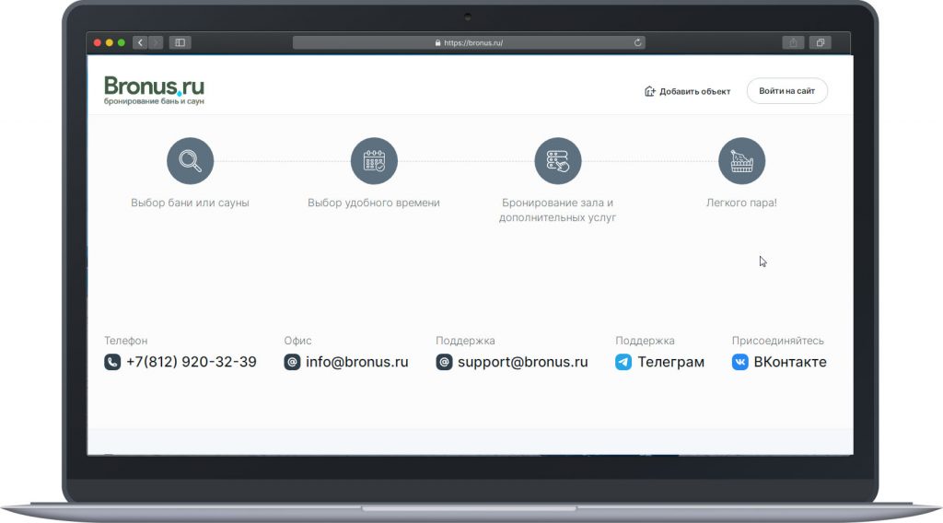Open the Добавить объект link
Image resolution: width=943 pixels, height=523 pixels.
click(687, 91)
